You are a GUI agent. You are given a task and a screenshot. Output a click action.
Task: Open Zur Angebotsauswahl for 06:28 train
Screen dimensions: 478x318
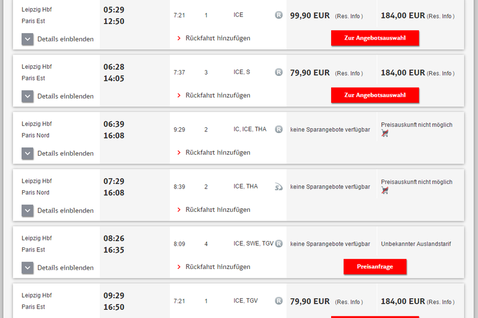click(x=375, y=95)
